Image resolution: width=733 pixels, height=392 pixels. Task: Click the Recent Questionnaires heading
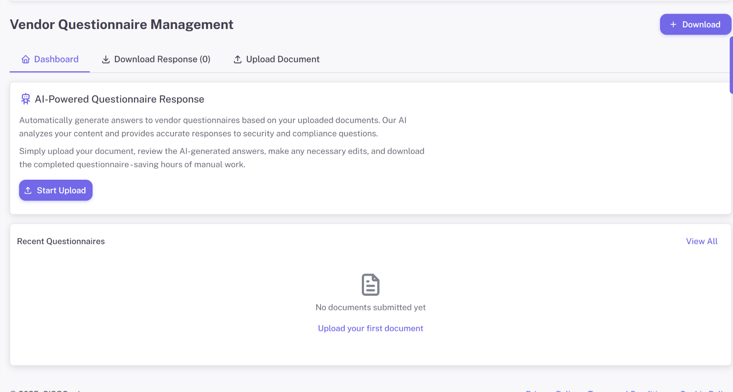pos(61,241)
